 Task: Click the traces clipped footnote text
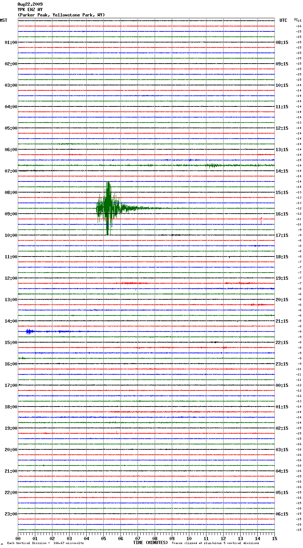pos(215,543)
